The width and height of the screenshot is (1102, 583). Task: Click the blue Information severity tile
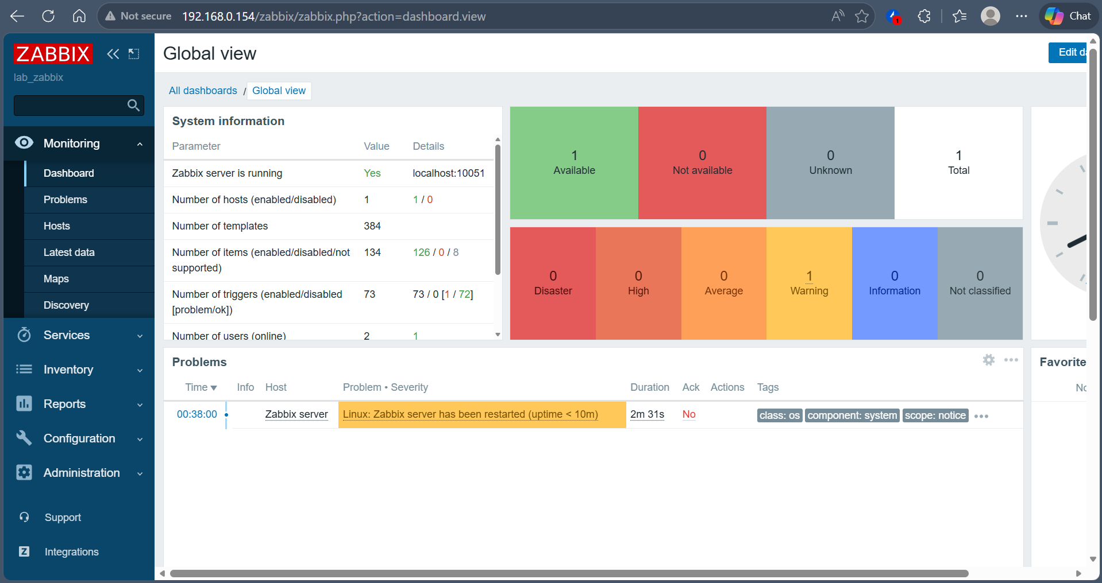[895, 283]
